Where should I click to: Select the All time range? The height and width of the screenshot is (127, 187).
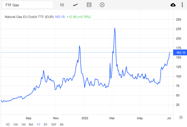pos(62,125)
